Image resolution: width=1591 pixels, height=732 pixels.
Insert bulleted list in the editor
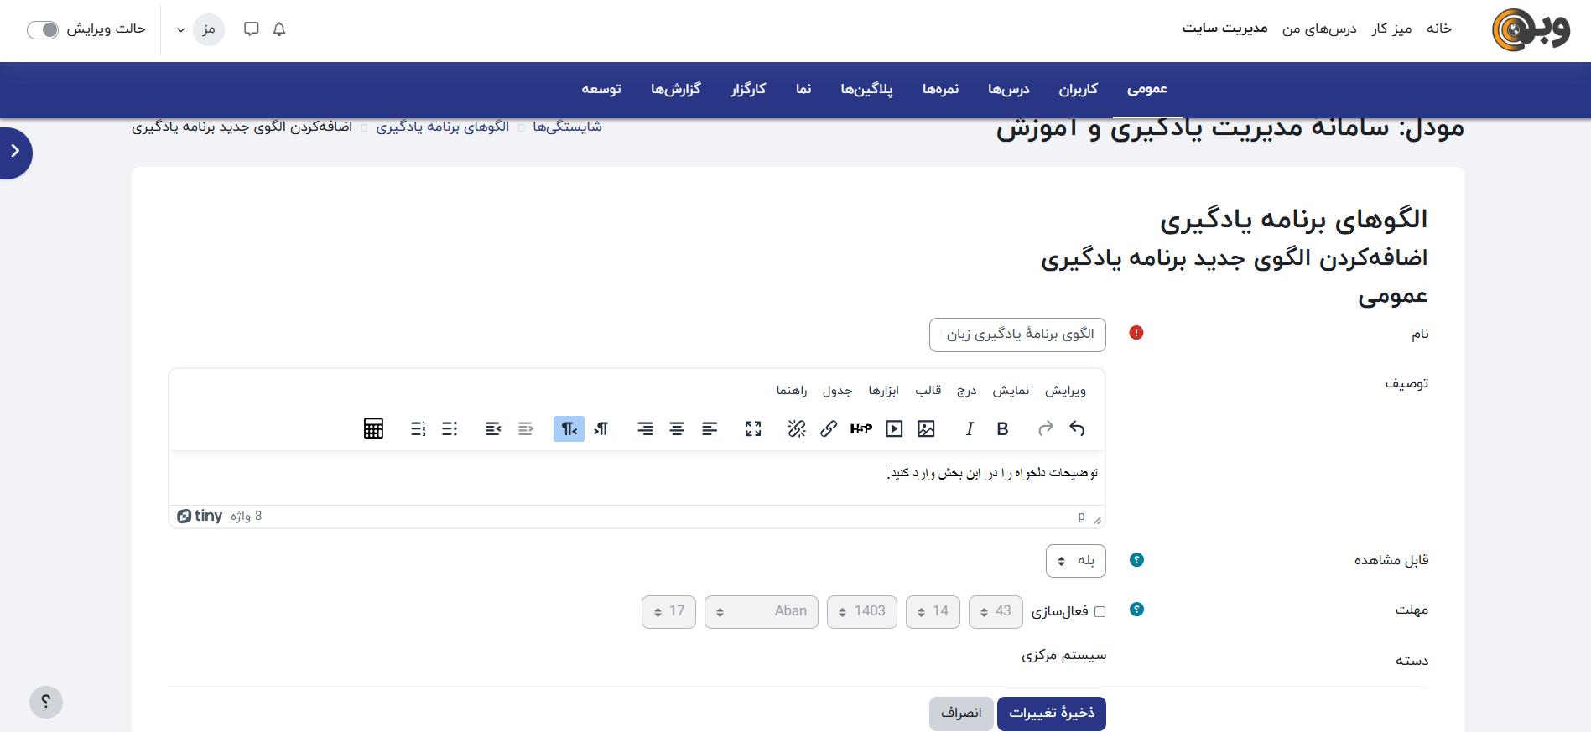point(450,429)
